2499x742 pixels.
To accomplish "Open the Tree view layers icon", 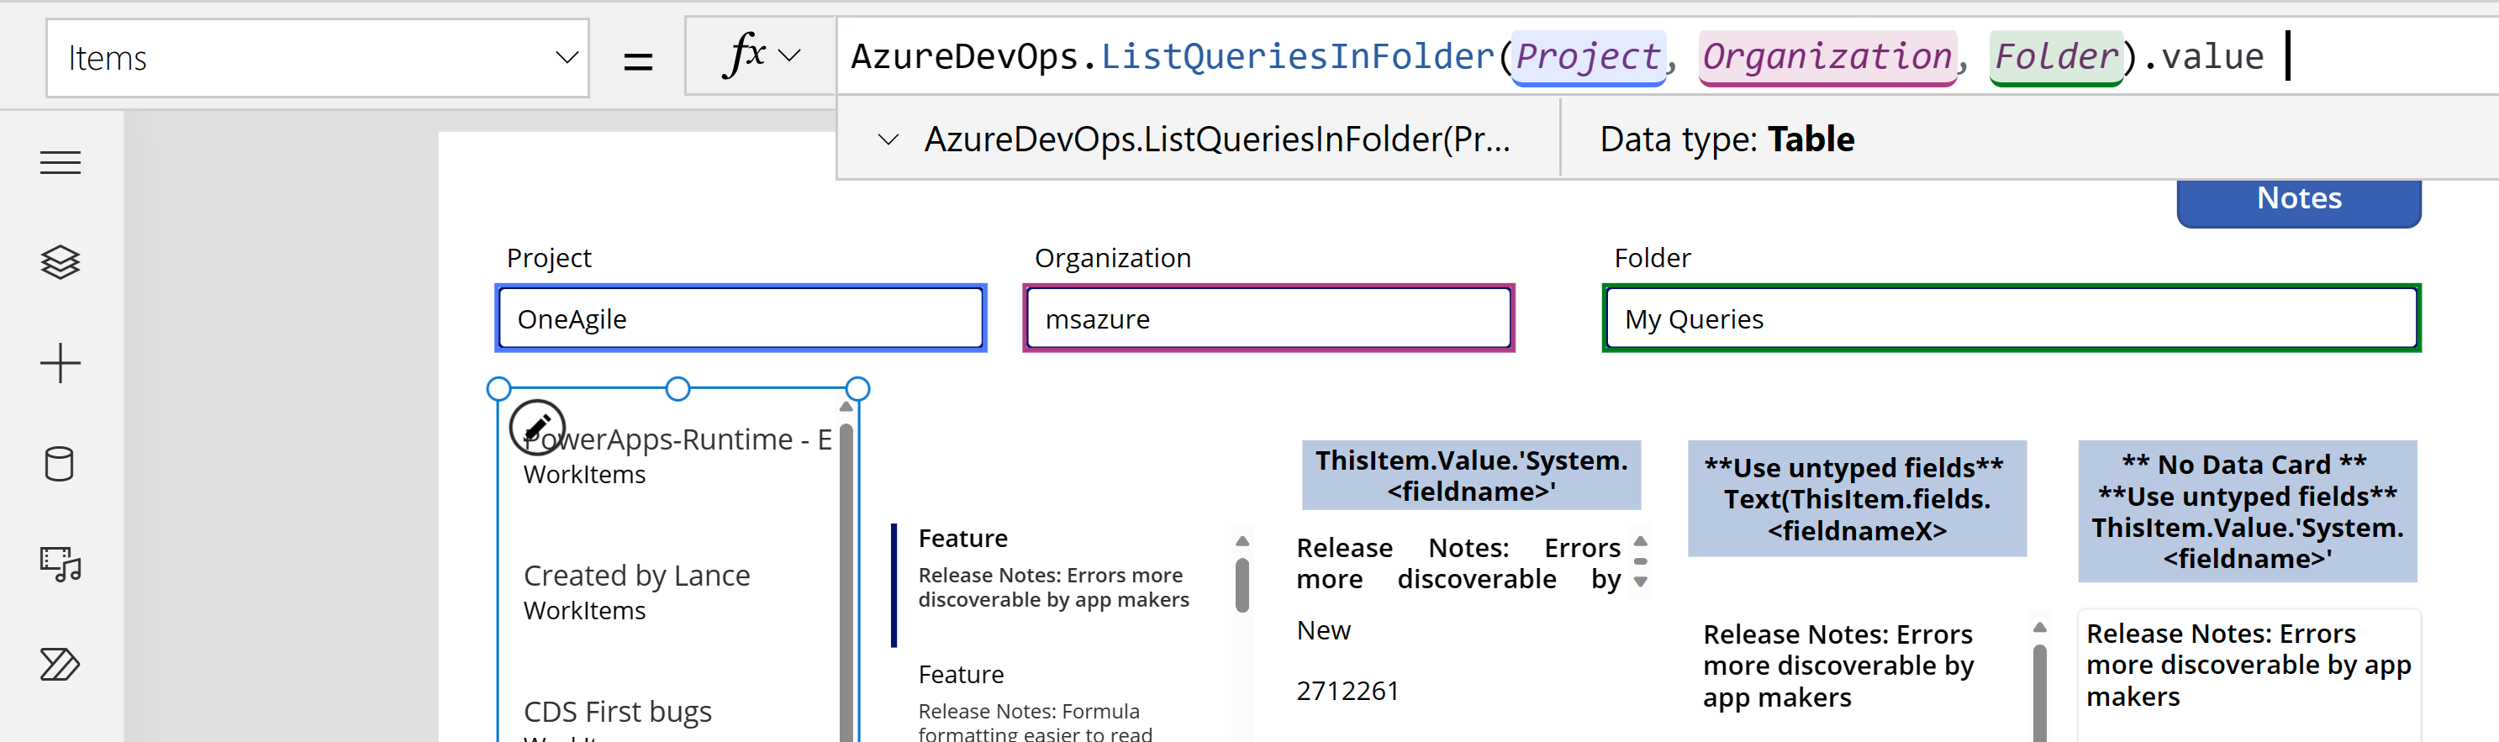I will (x=61, y=262).
